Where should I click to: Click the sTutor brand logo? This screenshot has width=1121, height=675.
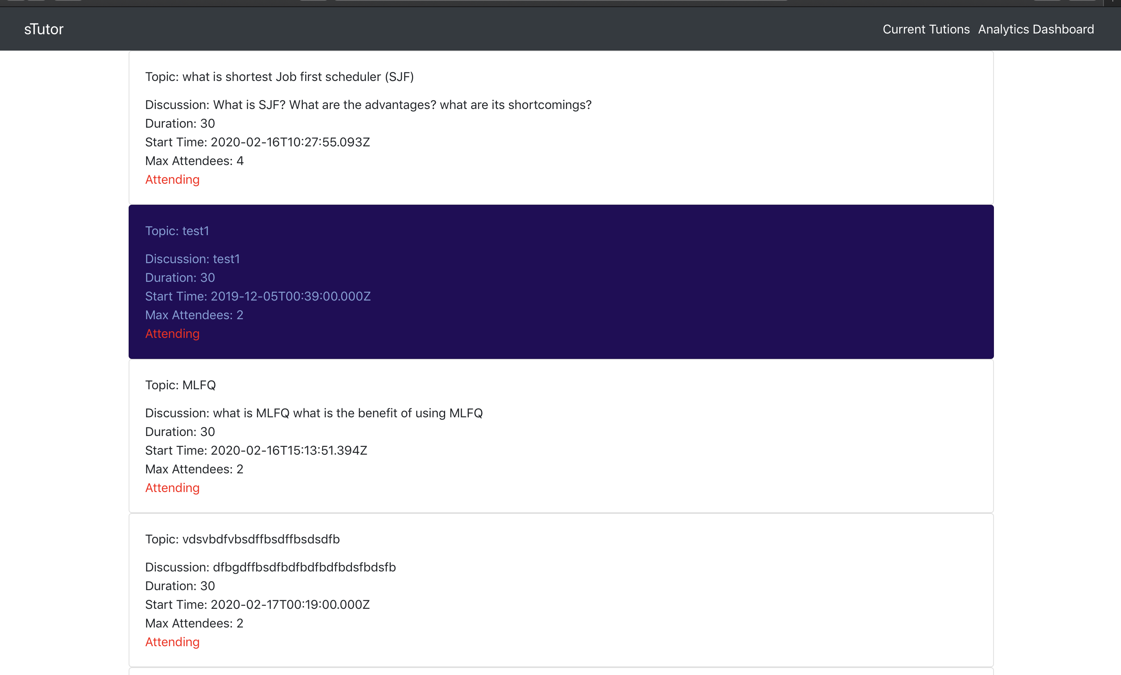click(x=44, y=29)
